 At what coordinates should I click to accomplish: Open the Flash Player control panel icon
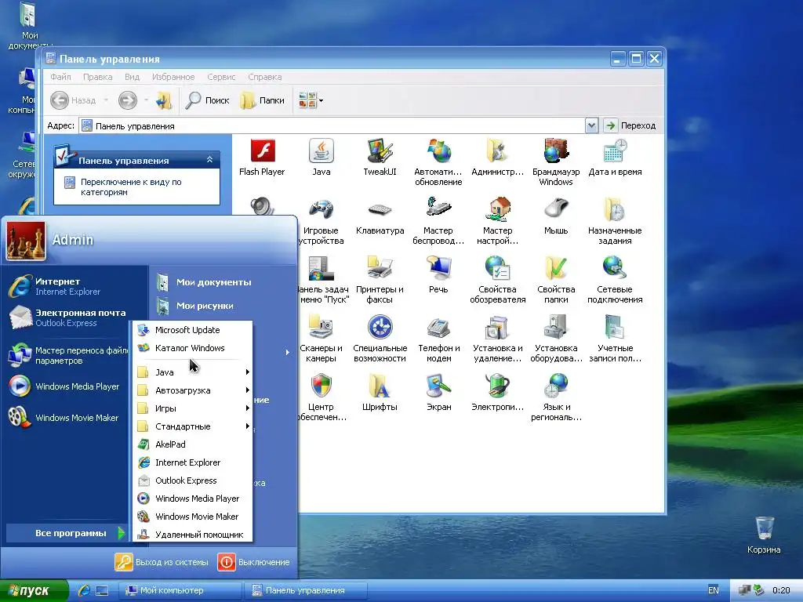tap(262, 157)
